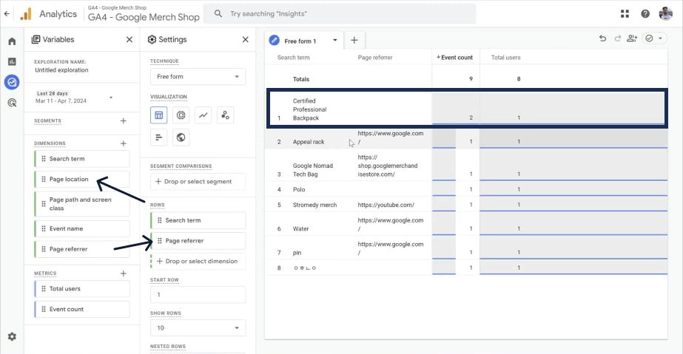Select the Donut chart visualization icon
The height and width of the screenshot is (354, 683).
coord(181,115)
